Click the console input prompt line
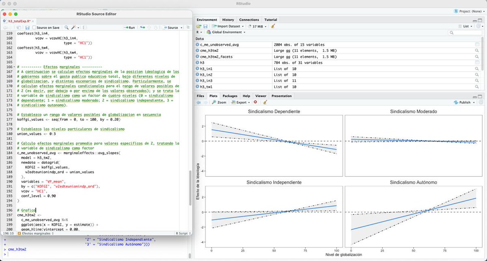The image size is (487, 261). 96,255
